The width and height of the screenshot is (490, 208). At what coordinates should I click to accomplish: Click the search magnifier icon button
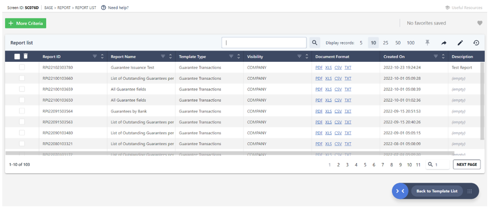click(314, 43)
